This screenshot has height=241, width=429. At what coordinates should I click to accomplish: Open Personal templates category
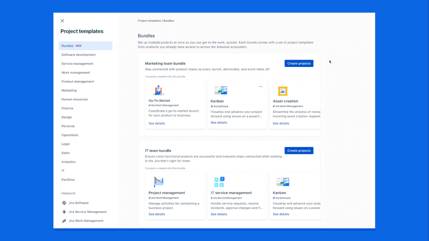[68, 126]
